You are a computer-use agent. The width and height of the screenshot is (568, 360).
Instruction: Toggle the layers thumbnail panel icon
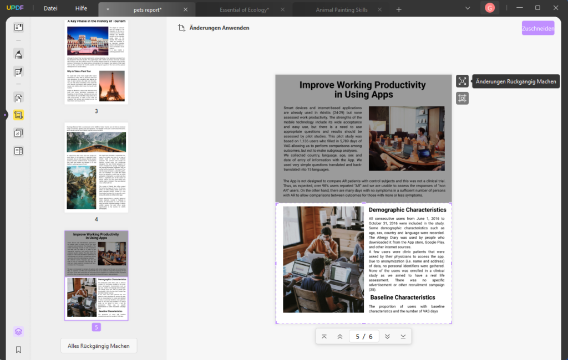(18, 332)
